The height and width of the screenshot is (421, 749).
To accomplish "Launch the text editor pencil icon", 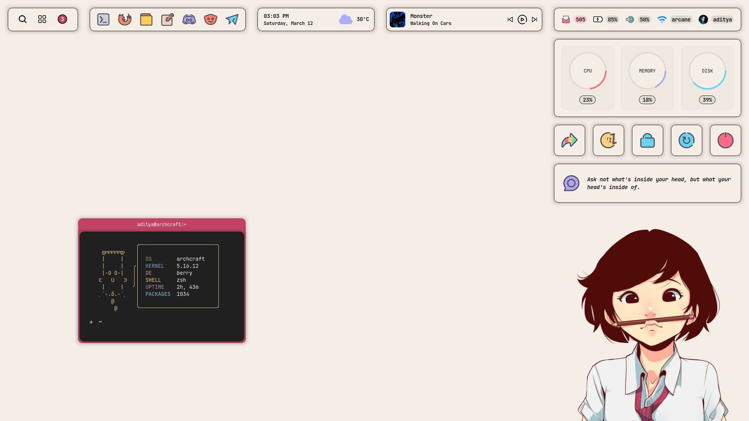I will (x=167, y=19).
